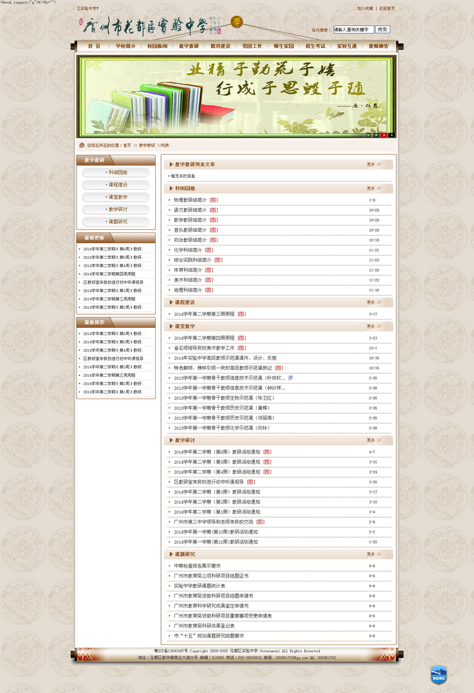Click the gold 學 medallion emblem
This screenshot has width=474, height=693.
click(x=236, y=22)
